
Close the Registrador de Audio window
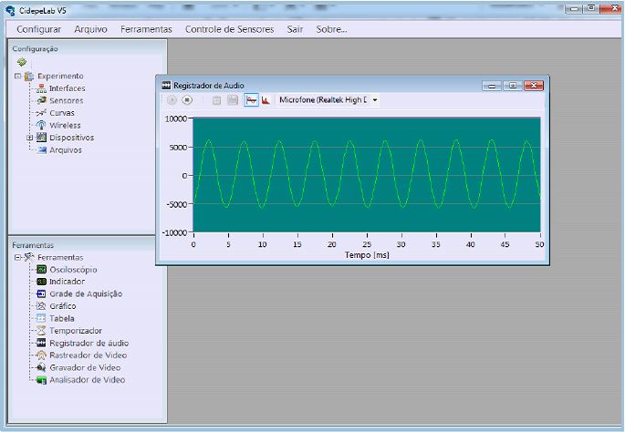(534, 86)
